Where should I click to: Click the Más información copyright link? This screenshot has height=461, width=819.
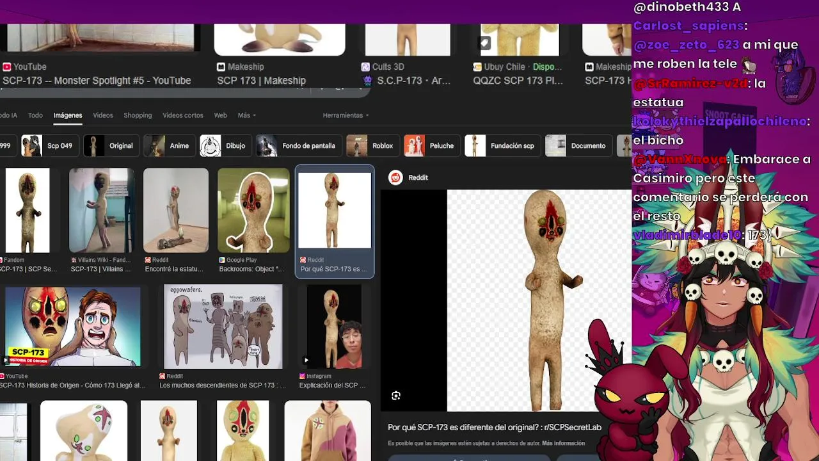coord(563,443)
